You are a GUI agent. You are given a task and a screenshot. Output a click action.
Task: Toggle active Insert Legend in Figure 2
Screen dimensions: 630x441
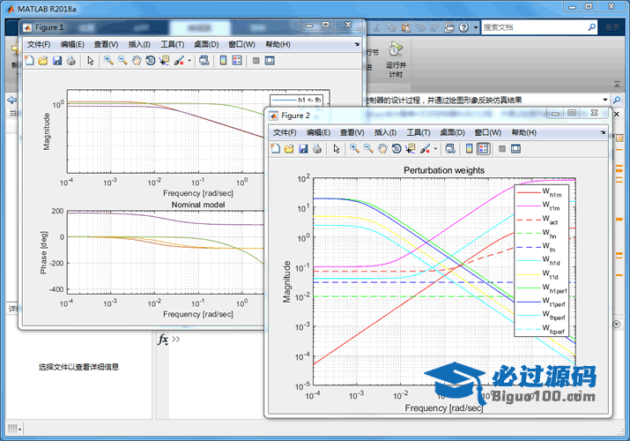tap(483, 149)
